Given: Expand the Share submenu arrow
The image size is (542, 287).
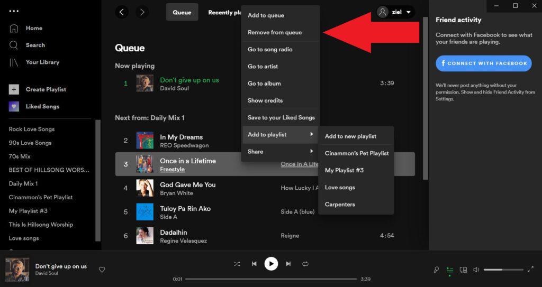Looking at the screenshot, I should pos(311,151).
